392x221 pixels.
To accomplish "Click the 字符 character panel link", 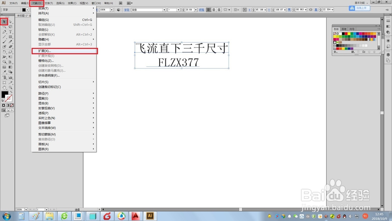I will [127, 10].
